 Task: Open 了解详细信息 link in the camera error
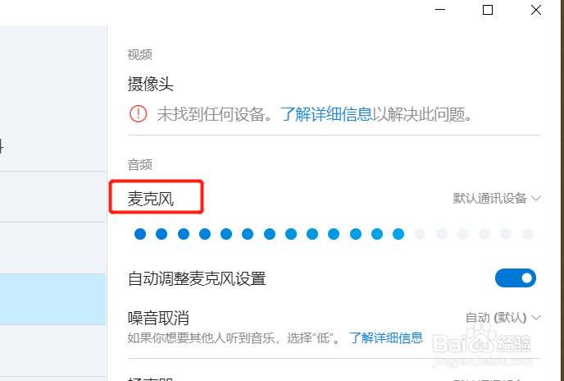(326, 114)
